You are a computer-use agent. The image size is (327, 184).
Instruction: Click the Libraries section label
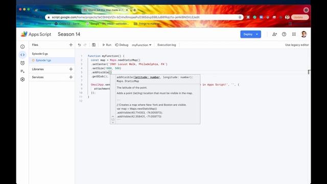point(38,69)
